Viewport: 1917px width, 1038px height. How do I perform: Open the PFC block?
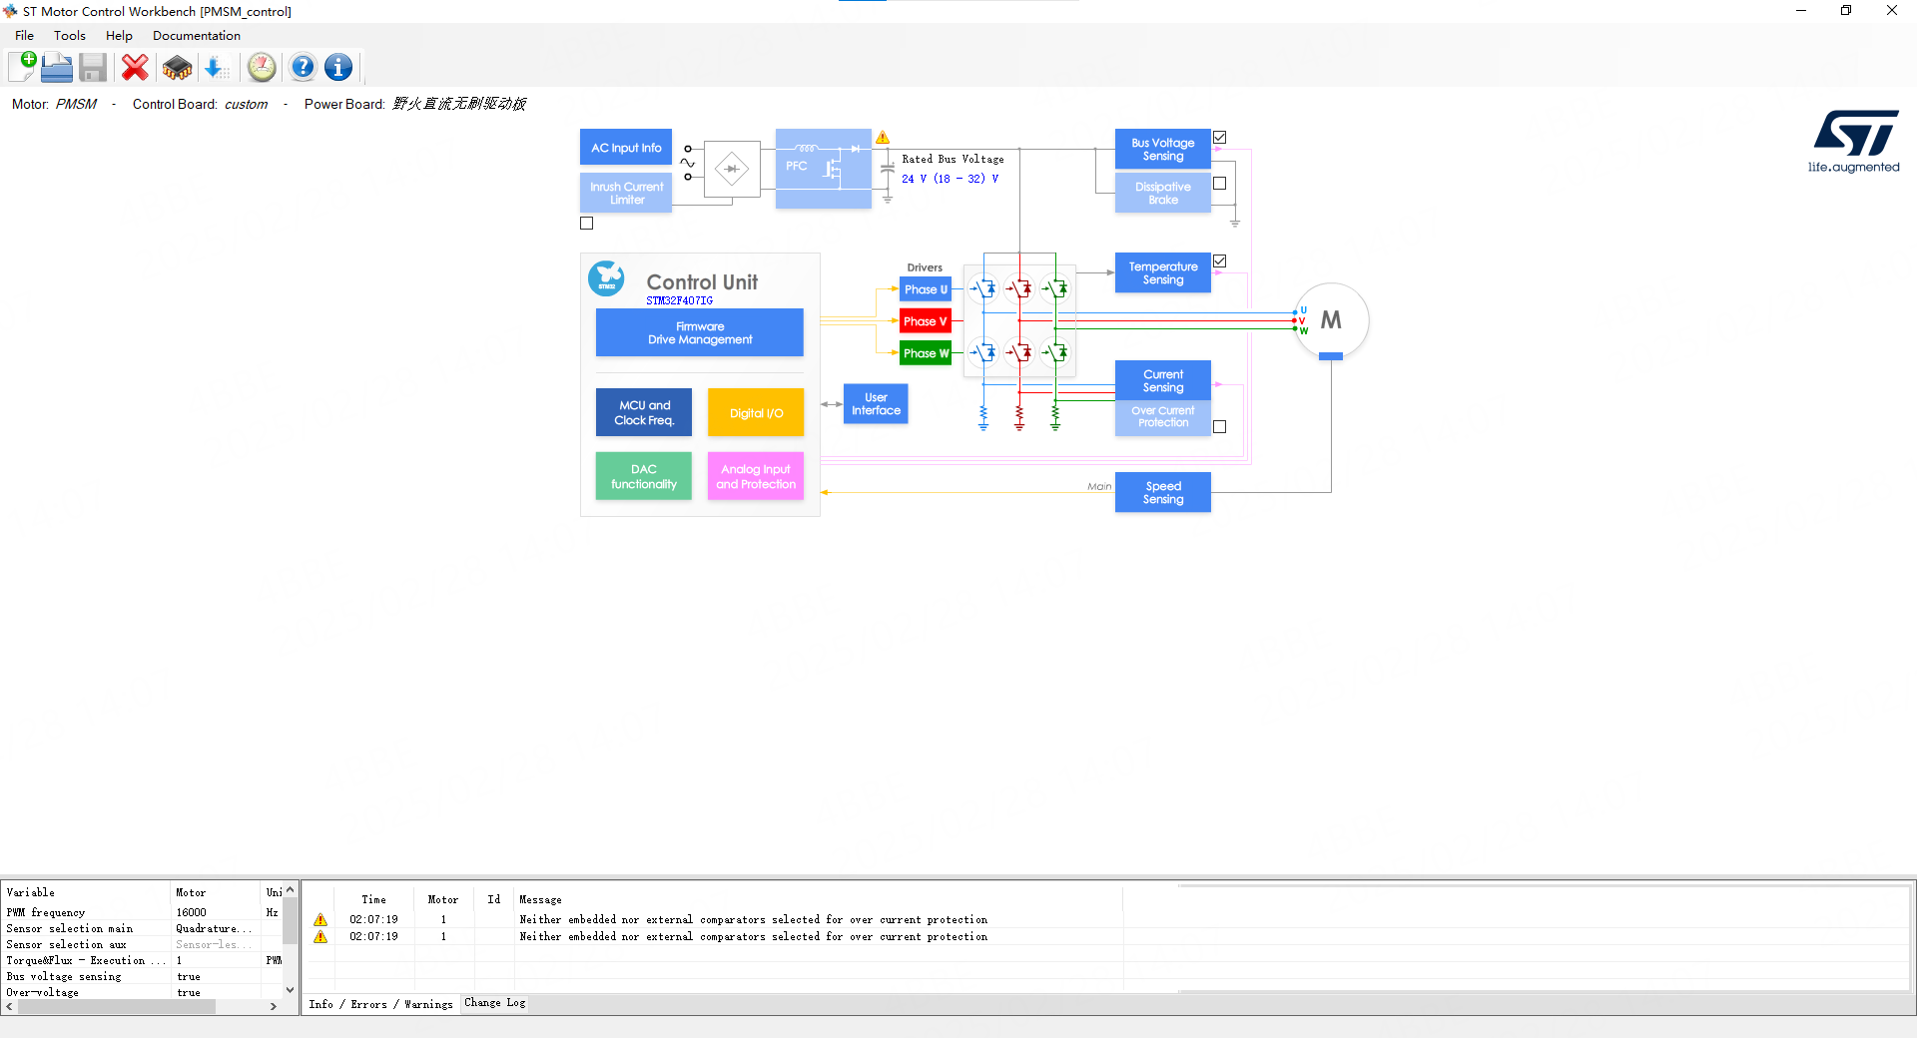pos(824,169)
